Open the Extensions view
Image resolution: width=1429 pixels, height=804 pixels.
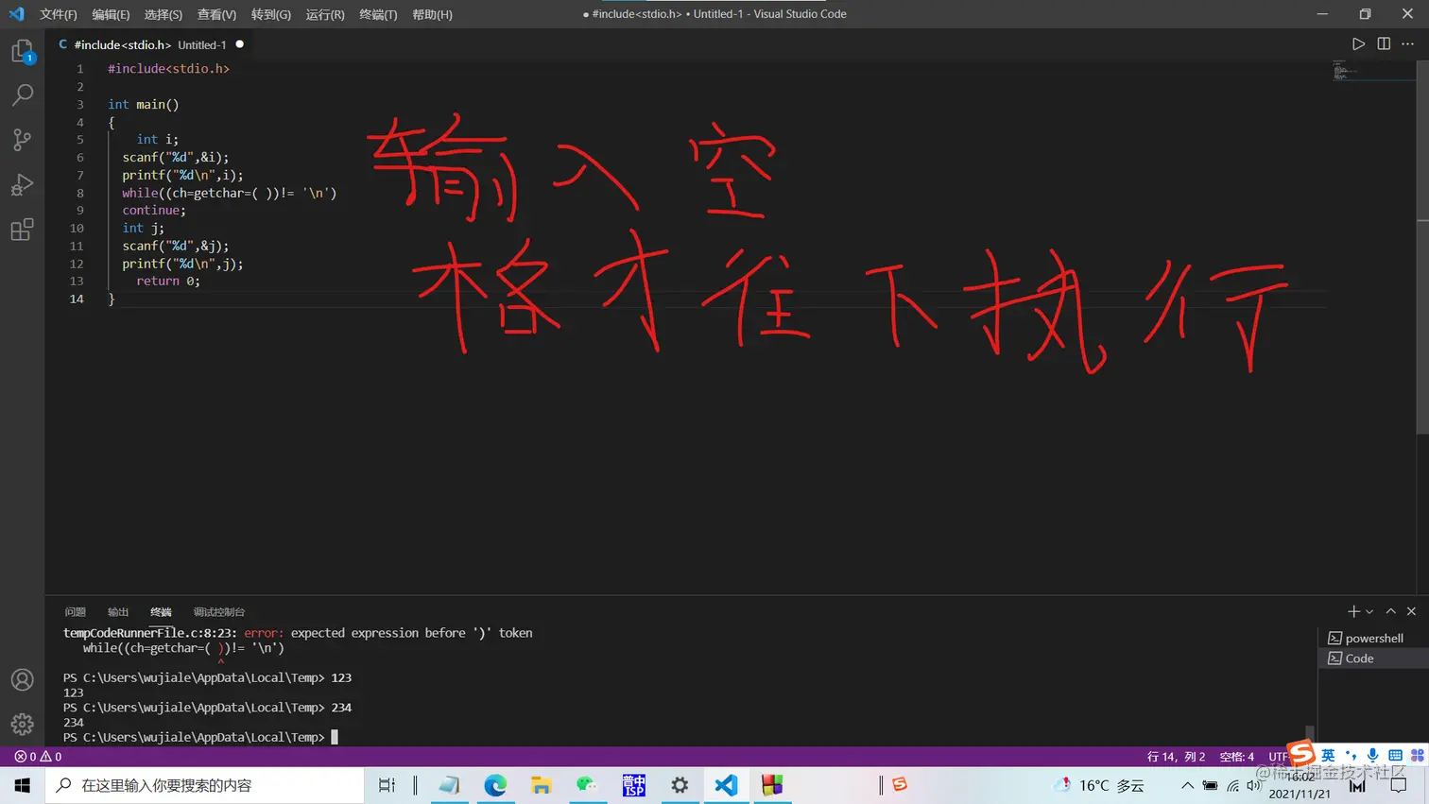[x=23, y=230]
